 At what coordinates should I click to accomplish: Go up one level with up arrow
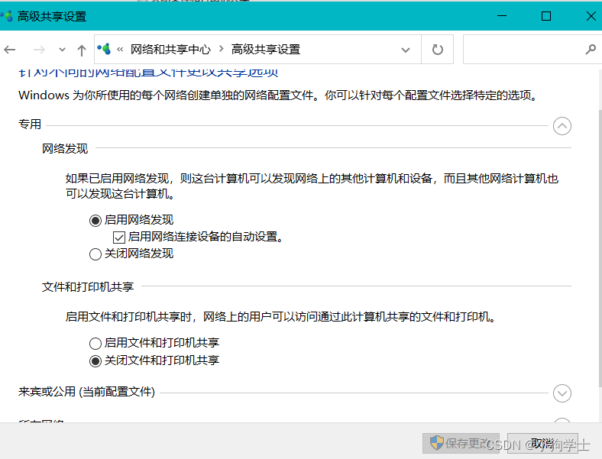(82, 50)
